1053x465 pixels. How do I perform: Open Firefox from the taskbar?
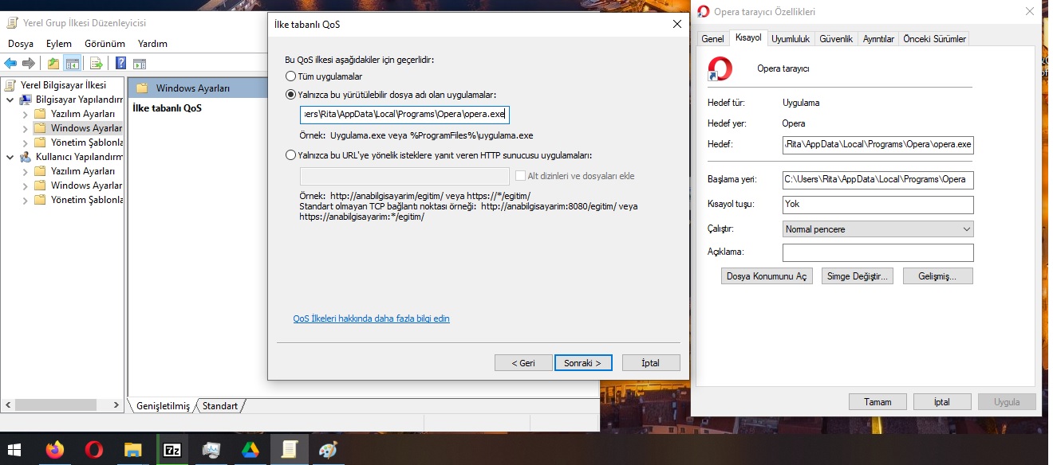(x=54, y=450)
